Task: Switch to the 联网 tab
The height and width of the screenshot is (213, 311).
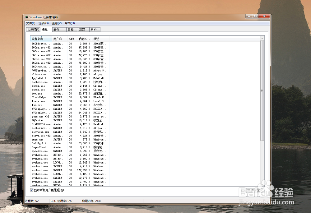Action: 83,30
